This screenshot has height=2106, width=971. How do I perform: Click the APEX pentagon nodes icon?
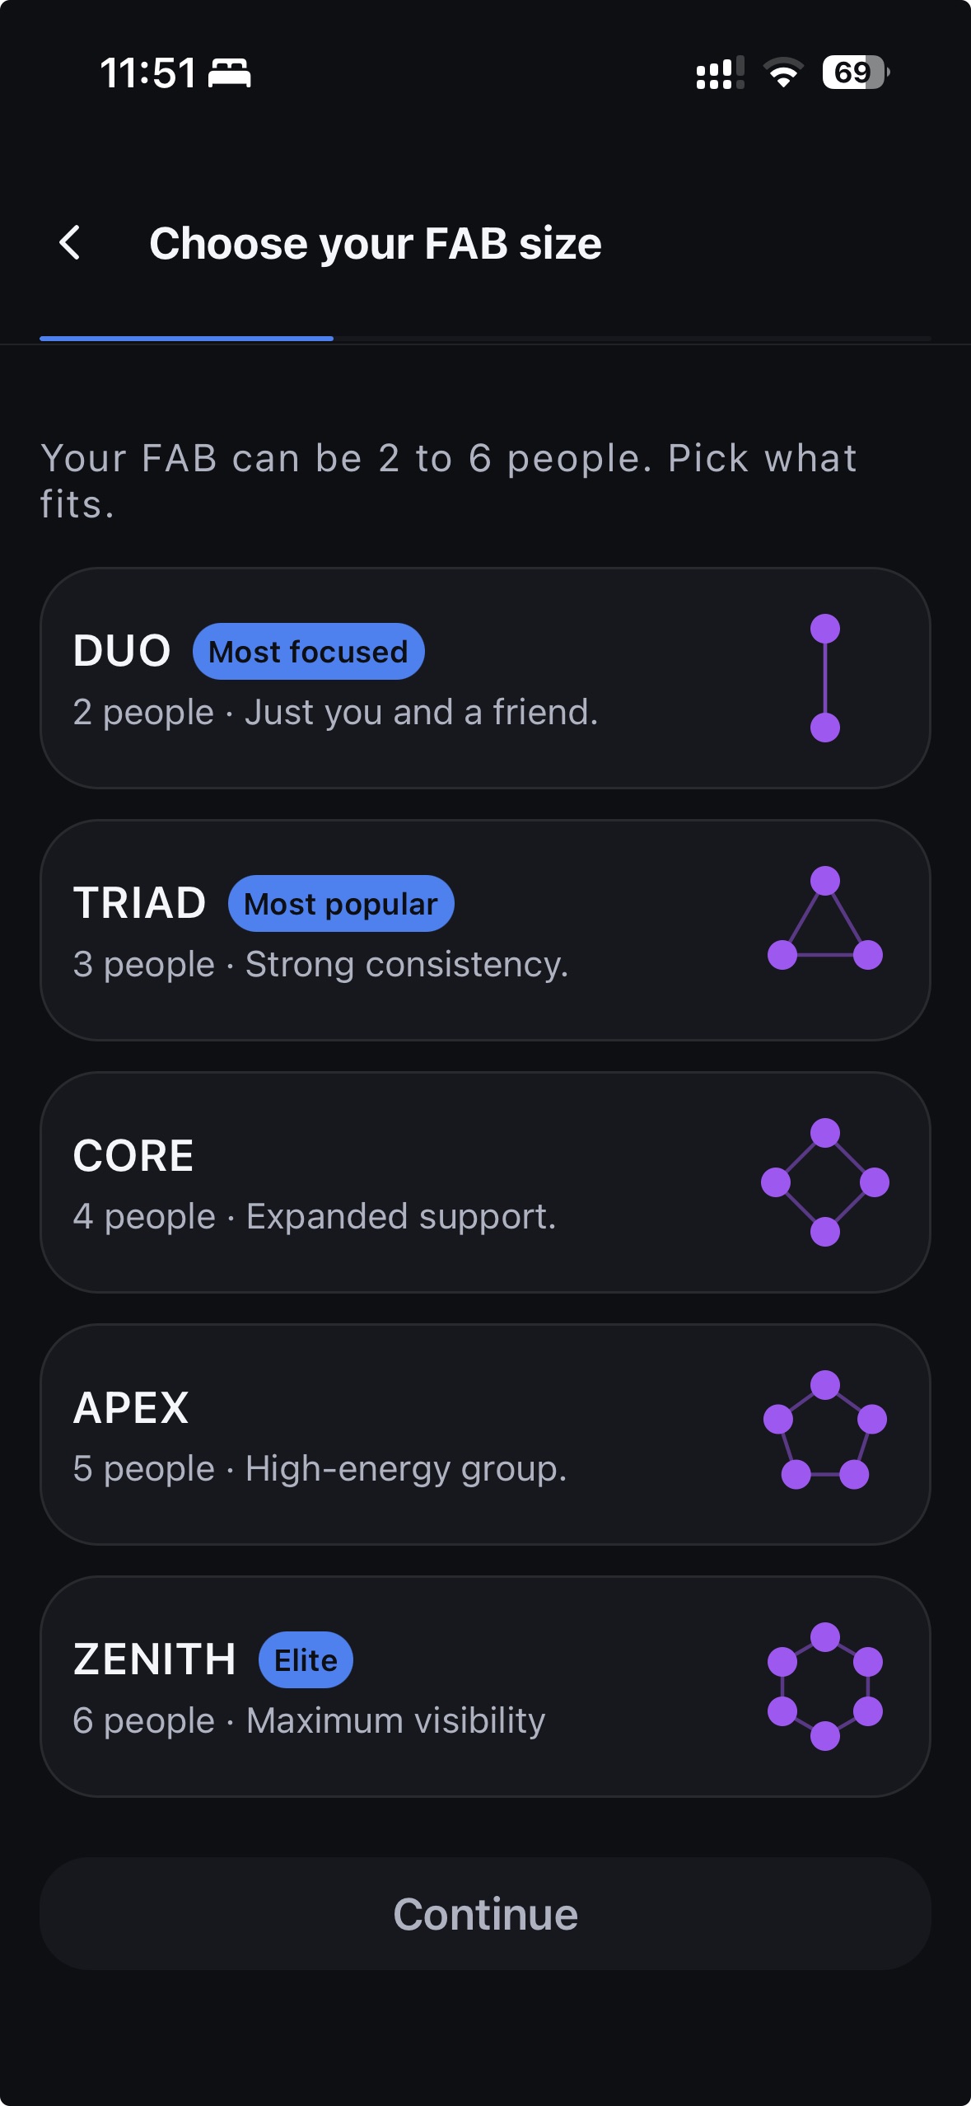click(x=824, y=1430)
